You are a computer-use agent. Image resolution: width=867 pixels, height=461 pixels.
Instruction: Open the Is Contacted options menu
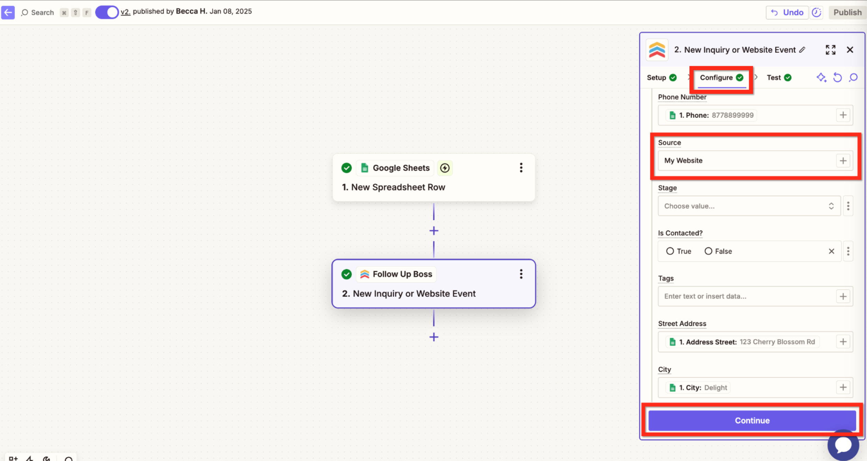click(x=848, y=251)
